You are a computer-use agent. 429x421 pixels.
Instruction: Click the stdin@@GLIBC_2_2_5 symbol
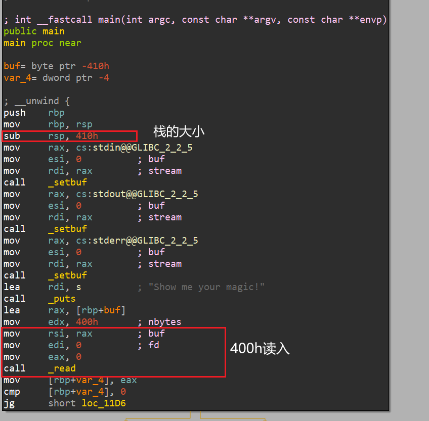point(143,148)
